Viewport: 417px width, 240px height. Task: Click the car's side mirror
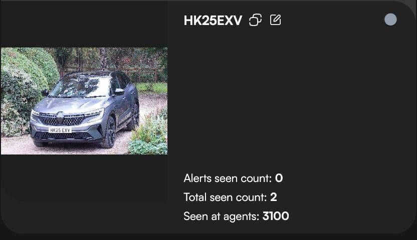click(x=119, y=91)
